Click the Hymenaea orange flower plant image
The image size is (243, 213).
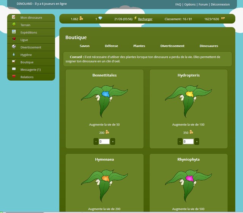[104, 186]
